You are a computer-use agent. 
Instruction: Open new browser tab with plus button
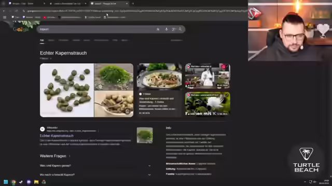tap(133, 4)
